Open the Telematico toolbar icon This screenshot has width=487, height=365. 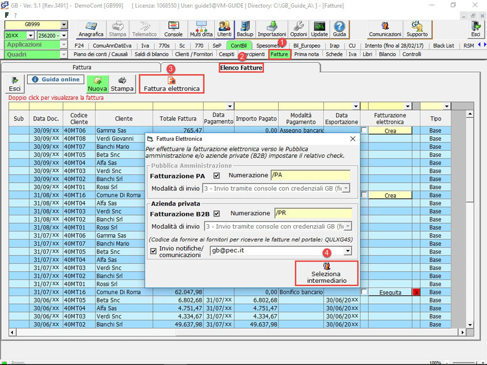(x=144, y=29)
